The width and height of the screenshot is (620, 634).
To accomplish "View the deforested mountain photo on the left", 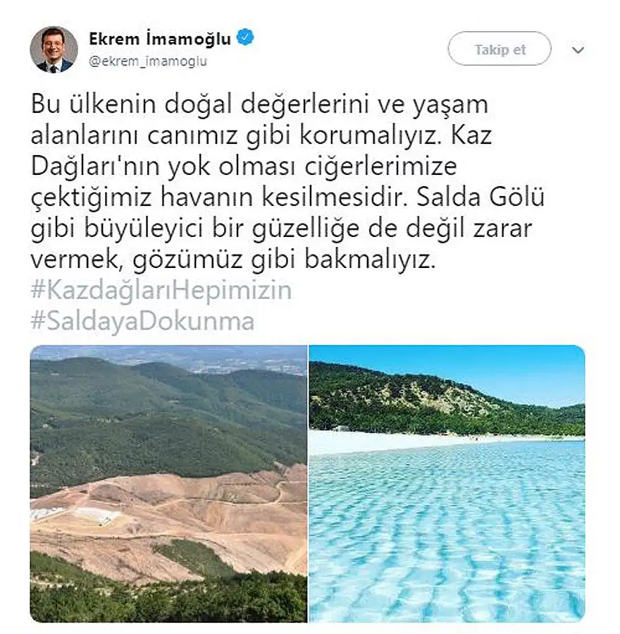I will coord(168,484).
